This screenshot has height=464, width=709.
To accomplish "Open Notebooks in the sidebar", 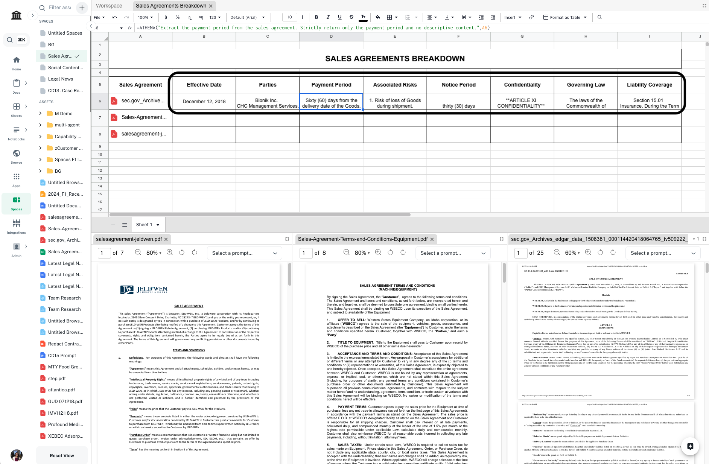I will pos(16,133).
